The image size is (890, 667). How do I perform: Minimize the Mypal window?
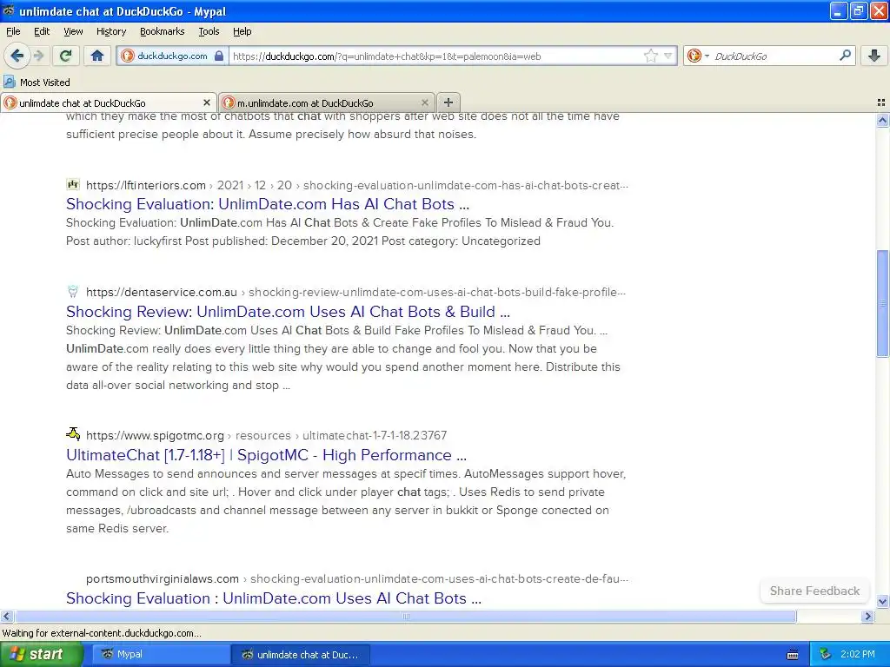839,10
